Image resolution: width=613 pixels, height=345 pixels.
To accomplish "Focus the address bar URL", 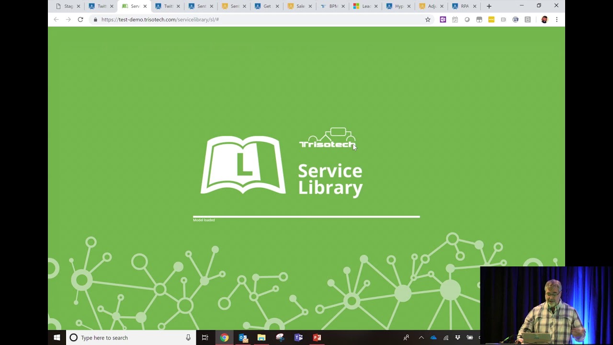I will coord(160,20).
